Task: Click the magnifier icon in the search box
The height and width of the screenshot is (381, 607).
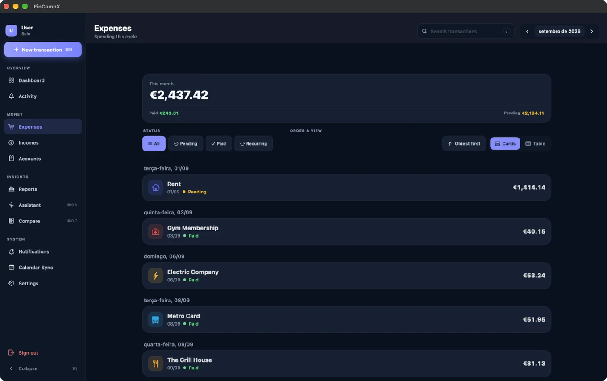Action: coord(425,31)
